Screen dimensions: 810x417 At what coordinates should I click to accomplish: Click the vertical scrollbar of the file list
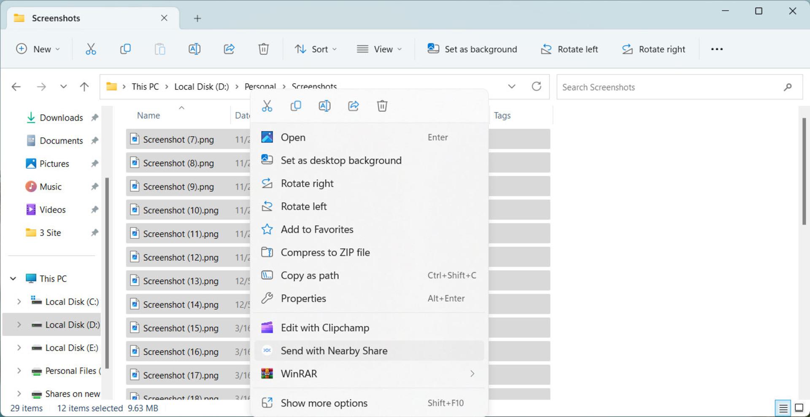(805, 171)
